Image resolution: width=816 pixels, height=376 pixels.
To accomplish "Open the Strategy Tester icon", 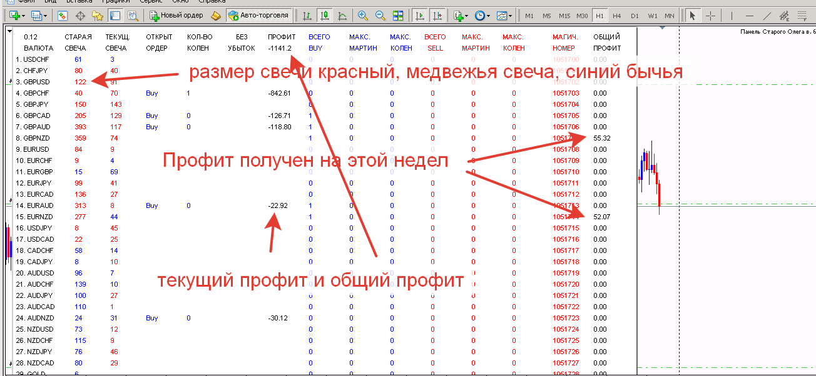I will tap(132, 15).
